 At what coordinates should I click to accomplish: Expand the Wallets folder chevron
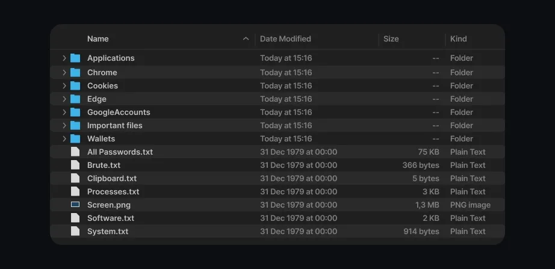pos(64,139)
